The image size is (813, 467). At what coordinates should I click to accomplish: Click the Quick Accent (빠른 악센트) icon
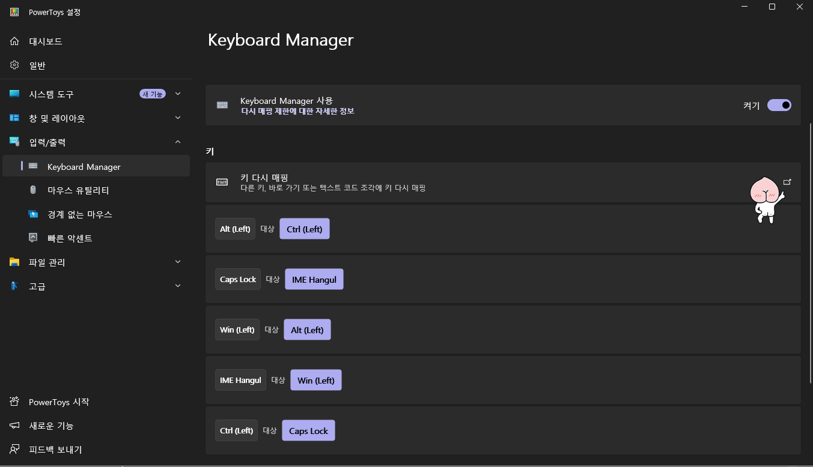(33, 238)
